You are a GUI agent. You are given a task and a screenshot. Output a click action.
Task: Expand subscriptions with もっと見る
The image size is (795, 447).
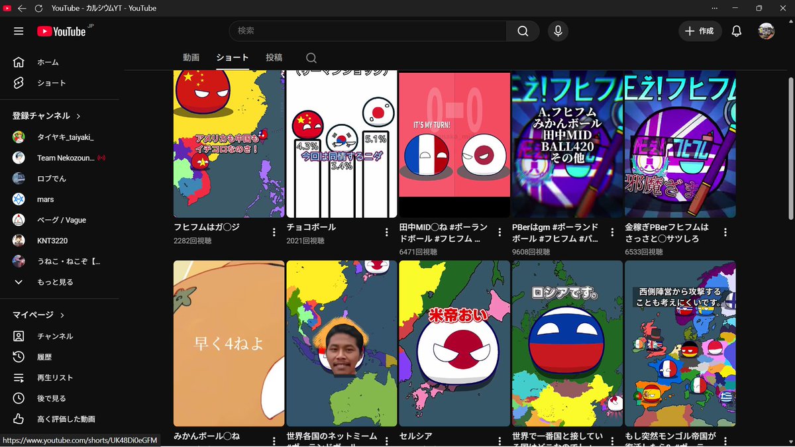tap(60, 282)
